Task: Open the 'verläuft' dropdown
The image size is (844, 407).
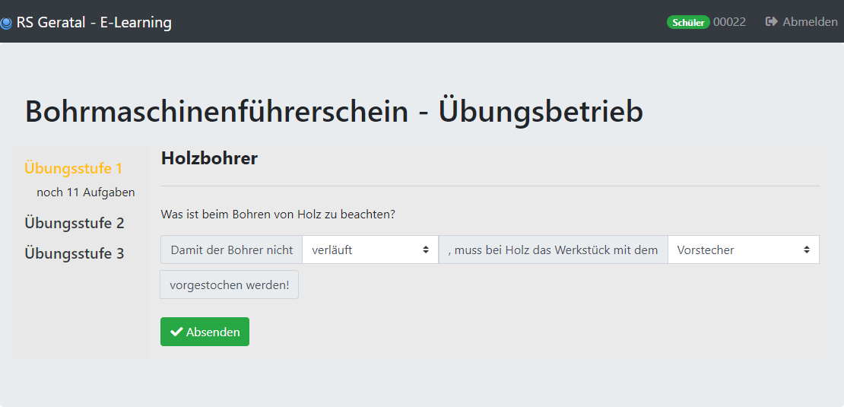Action: pyautogui.click(x=370, y=250)
